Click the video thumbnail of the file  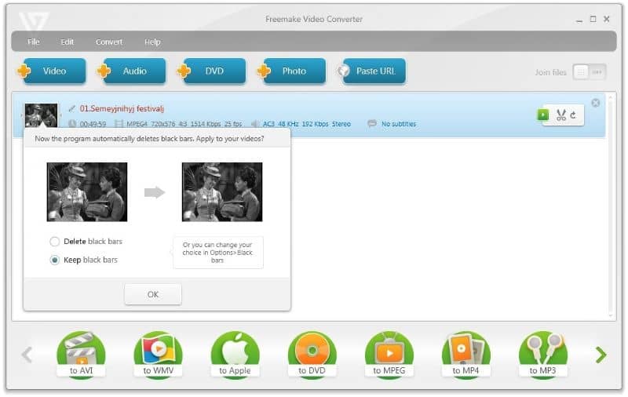pyautogui.click(x=41, y=115)
